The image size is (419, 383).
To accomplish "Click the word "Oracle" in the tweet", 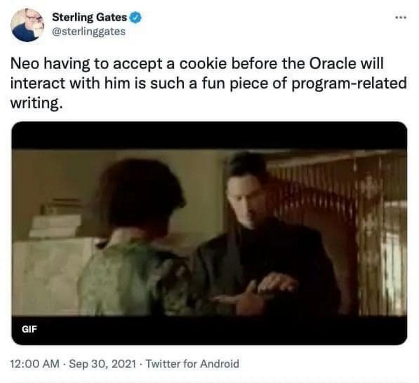I will pyautogui.click(x=332, y=64).
